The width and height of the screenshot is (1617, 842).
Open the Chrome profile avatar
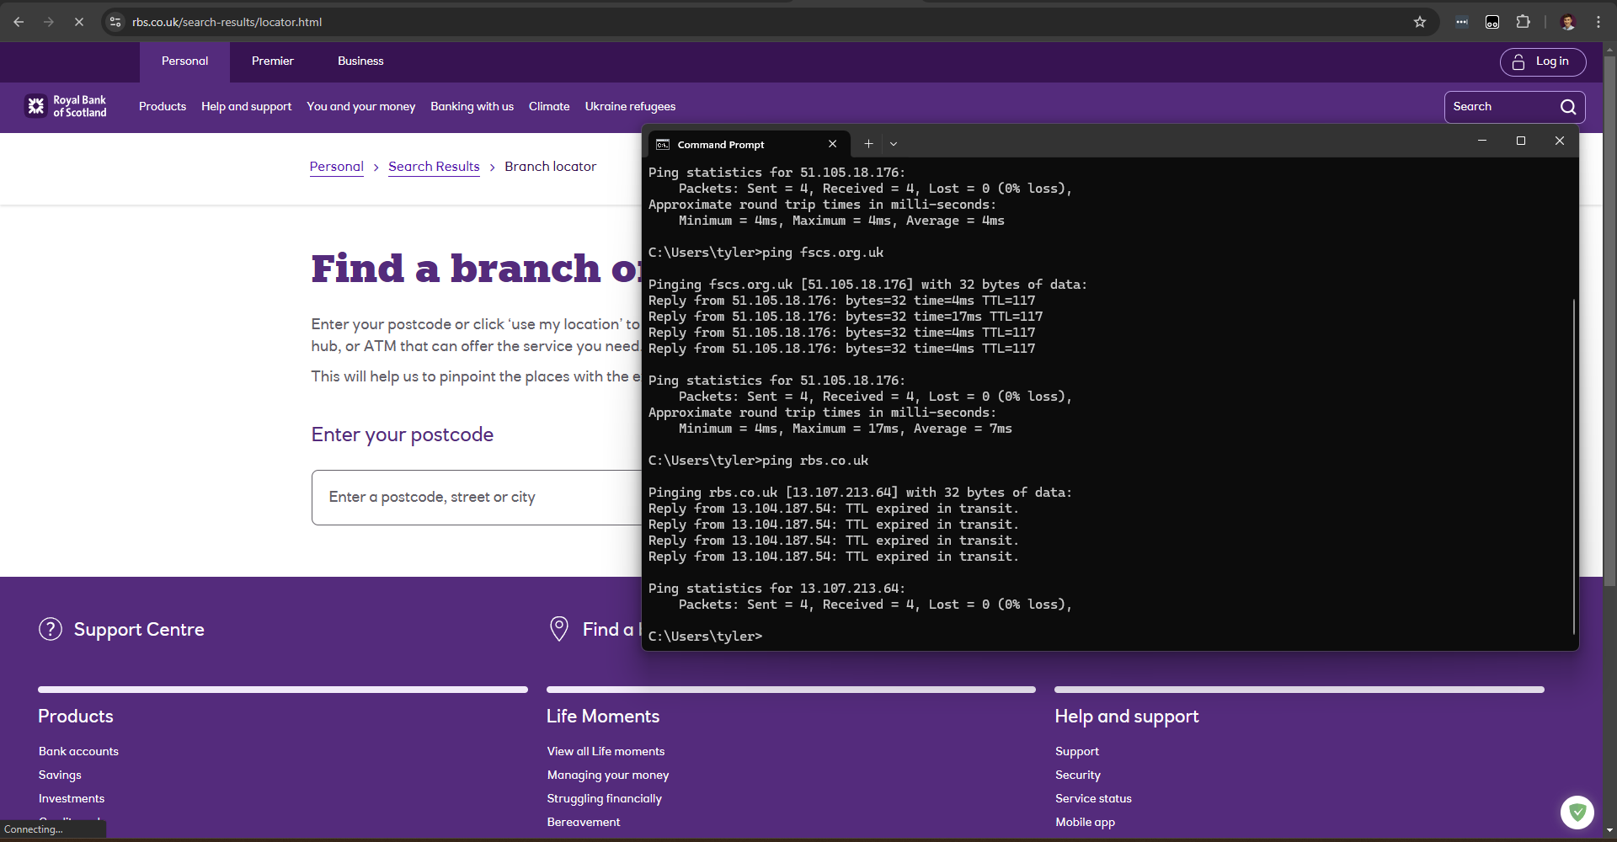(x=1567, y=22)
